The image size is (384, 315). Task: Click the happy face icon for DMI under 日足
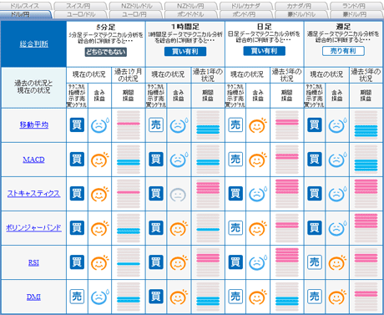[x=258, y=297]
